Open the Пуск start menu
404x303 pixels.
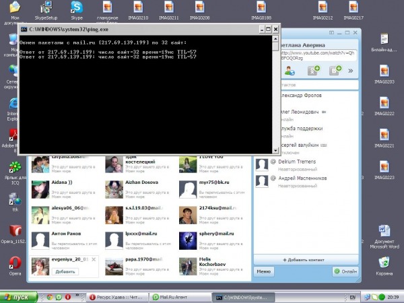click(19, 297)
